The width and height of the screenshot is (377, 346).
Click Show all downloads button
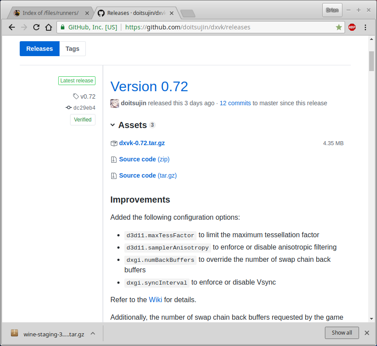342,333
